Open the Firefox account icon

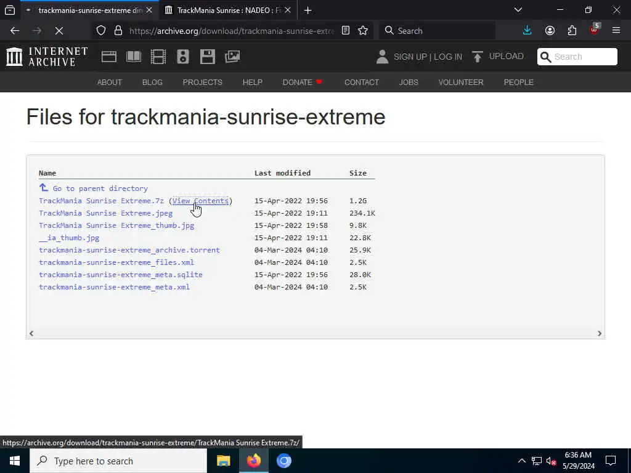[x=550, y=31]
